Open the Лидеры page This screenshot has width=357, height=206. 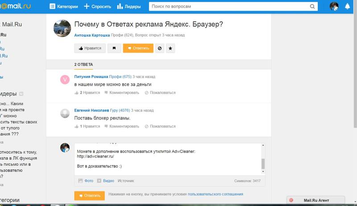(129, 7)
